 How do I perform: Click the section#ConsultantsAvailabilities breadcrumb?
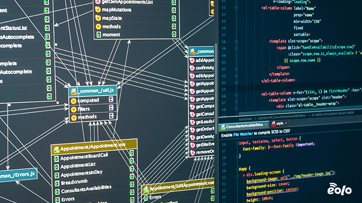pyautogui.click(x=282, y=117)
